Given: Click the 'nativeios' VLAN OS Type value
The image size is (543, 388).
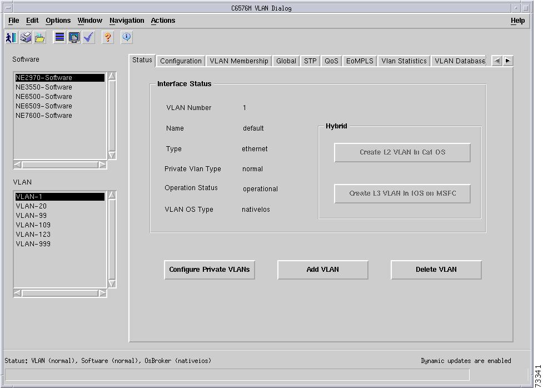Looking at the screenshot, I should pos(256,209).
